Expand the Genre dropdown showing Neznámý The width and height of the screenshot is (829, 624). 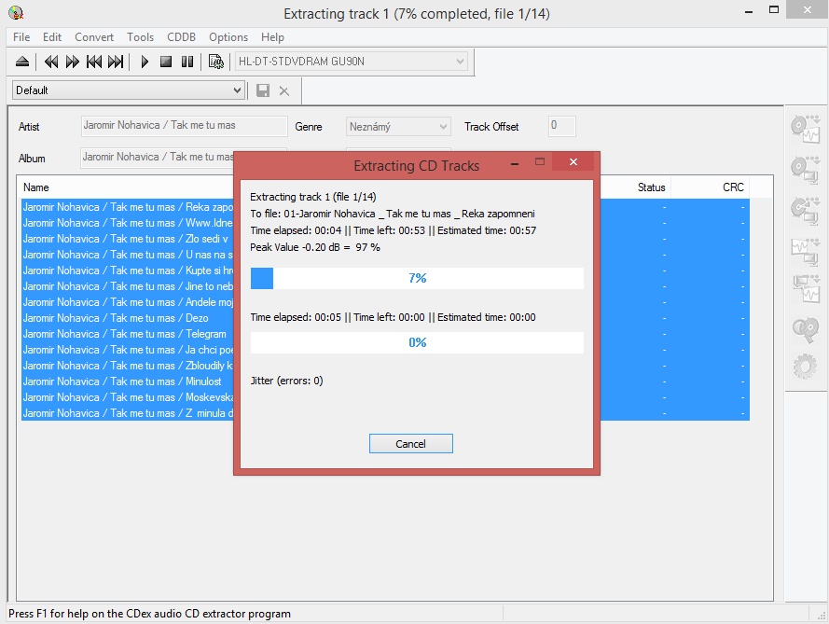point(443,127)
